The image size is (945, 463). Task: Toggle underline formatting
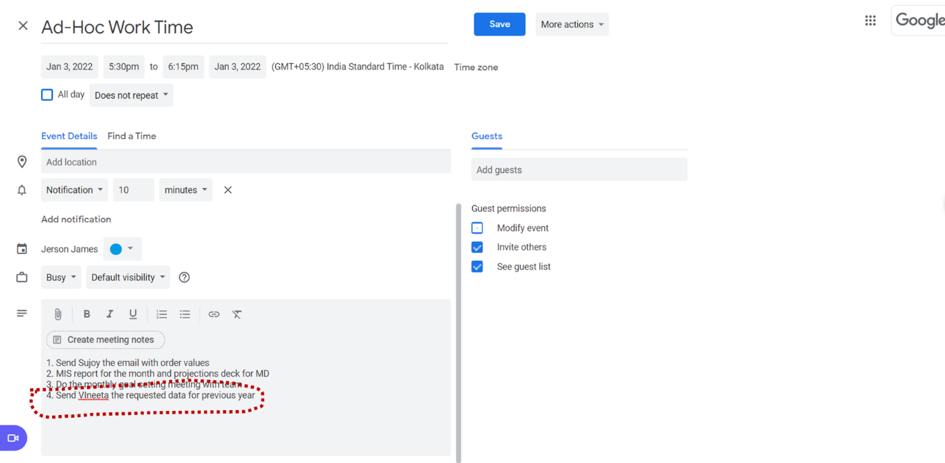click(133, 314)
